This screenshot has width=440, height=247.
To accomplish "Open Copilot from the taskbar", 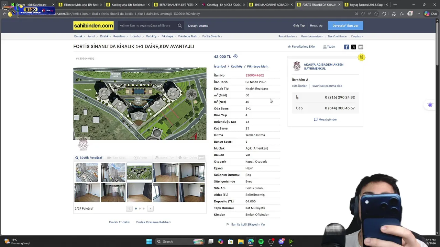I will click(221, 242).
